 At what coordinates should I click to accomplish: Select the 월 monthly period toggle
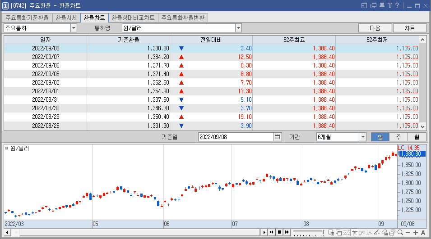[x=417, y=137]
